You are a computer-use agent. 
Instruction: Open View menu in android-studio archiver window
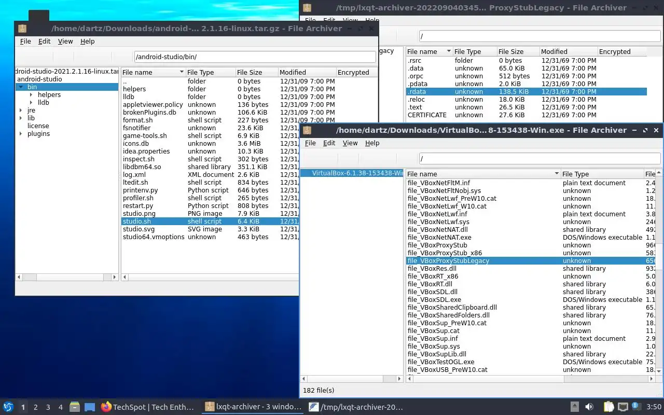coord(65,41)
